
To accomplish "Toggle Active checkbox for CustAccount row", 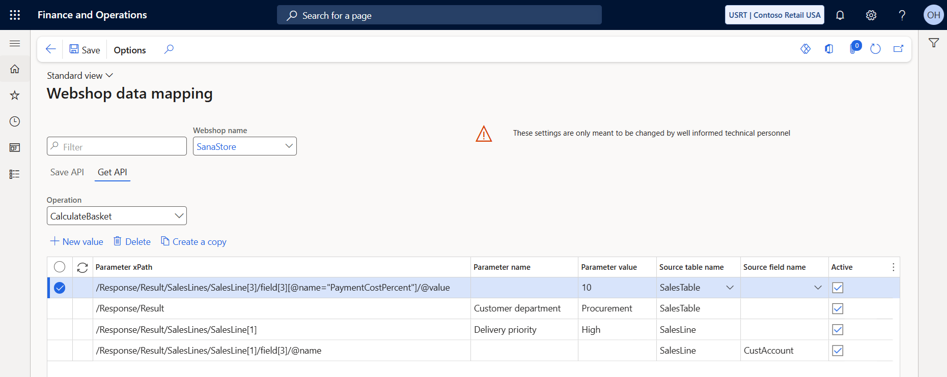I will tap(838, 351).
